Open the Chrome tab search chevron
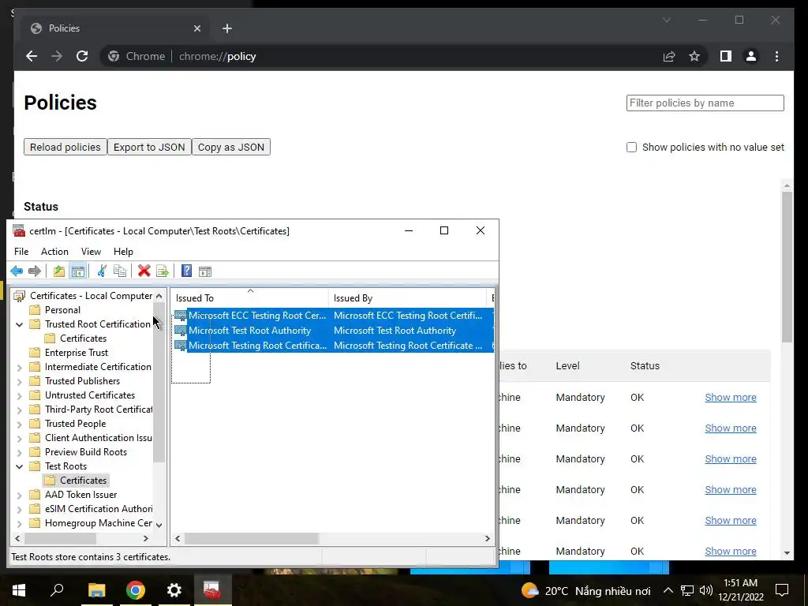Image resolution: width=808 pixels, height=606 pixels. point(666,20)
